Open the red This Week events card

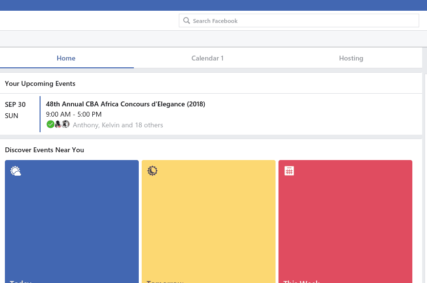(345, 222)
